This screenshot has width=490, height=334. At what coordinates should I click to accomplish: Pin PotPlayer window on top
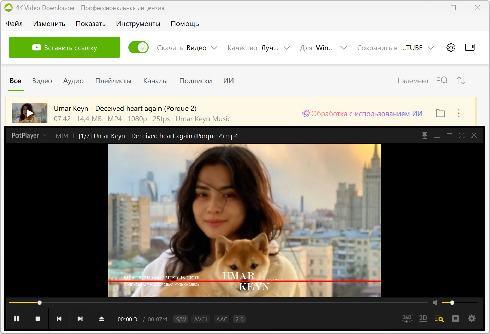click(x=425, y=135)
